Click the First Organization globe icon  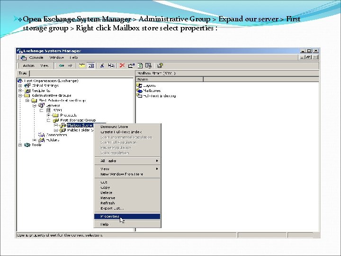pyautogui.click(x=20, y=81)
